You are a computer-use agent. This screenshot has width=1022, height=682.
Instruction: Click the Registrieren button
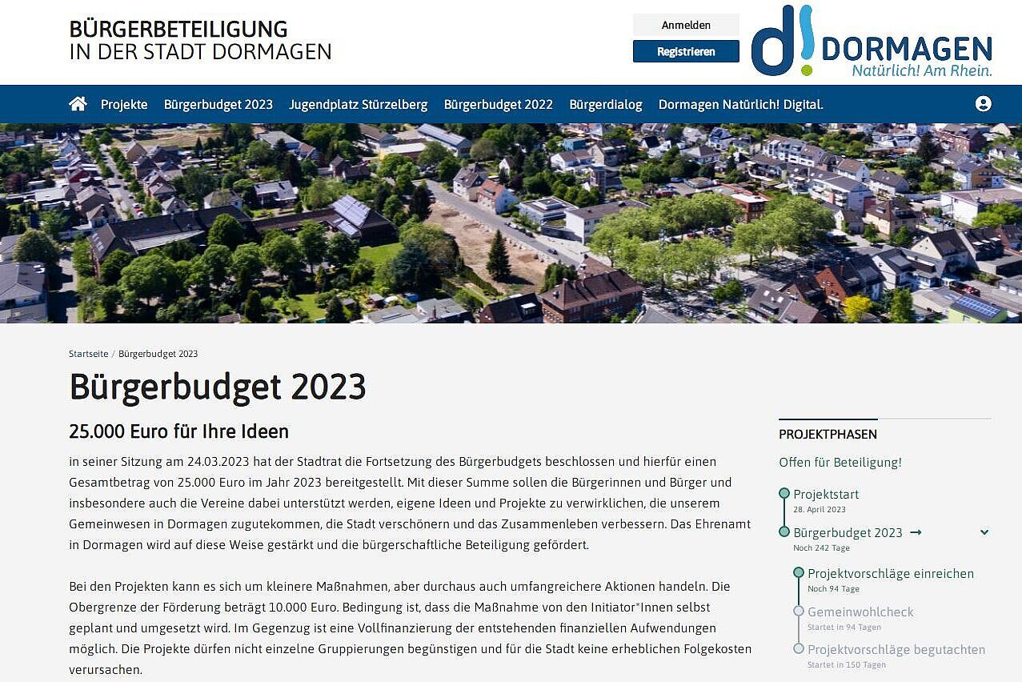[686, 51]
